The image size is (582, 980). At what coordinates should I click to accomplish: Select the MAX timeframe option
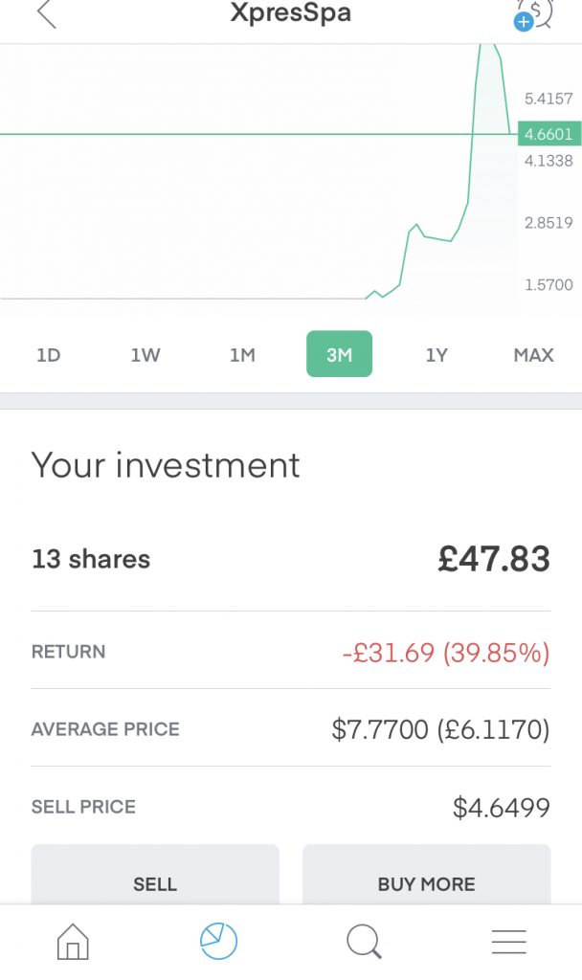coord(532,355)
